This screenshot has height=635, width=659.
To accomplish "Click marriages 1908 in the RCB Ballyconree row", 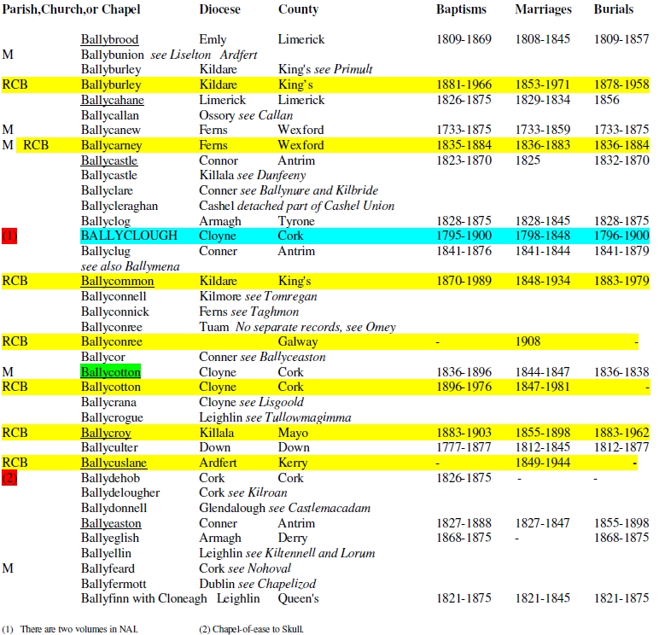I will coord(528,341).
